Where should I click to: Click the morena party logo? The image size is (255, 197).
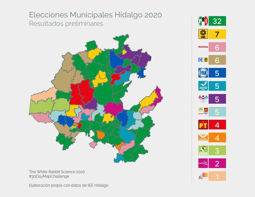coord(203,47)
